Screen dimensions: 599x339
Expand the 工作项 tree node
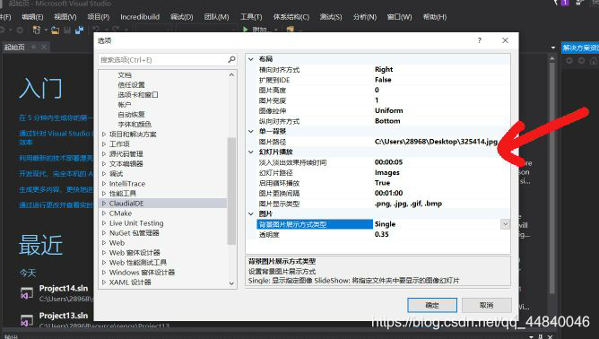point(104,144)
